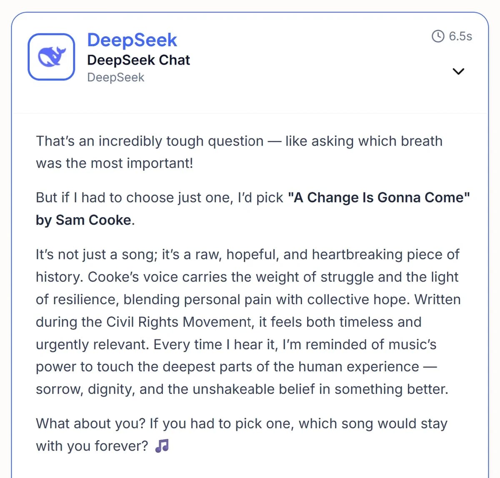Select the whale symbol inside the rounded avatar
Screen dimensions: 500x478
coord(51,56)
